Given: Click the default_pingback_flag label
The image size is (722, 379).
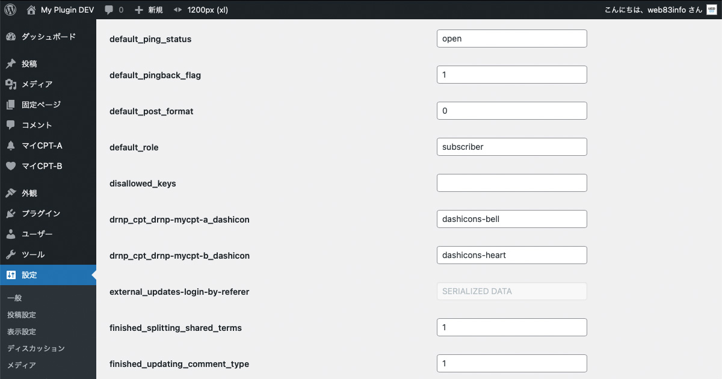Looking at the screenshot, I should tap(155, 75).
